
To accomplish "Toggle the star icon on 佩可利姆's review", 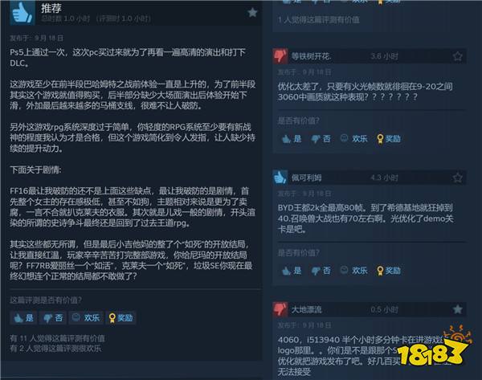I will tap(457, 178).
